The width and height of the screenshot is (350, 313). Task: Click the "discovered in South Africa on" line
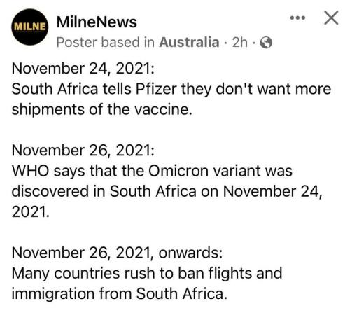tap(167, 191)
